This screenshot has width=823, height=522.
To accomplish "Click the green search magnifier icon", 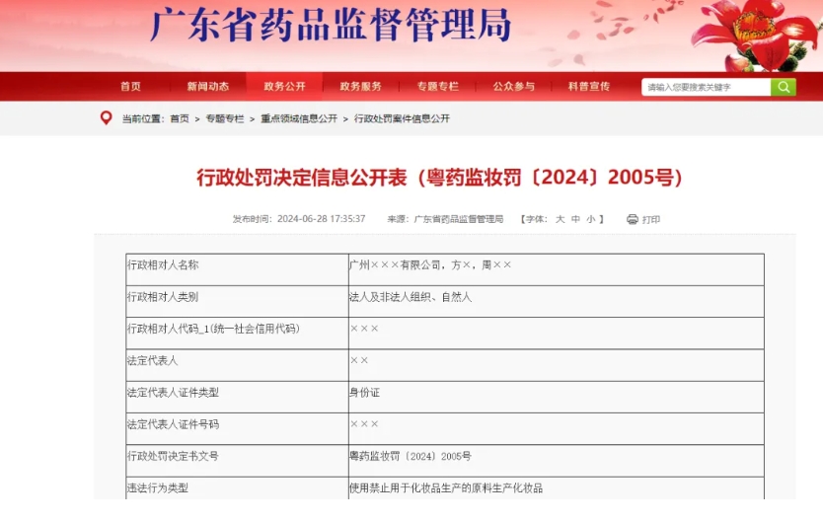I will coord(784,87).
